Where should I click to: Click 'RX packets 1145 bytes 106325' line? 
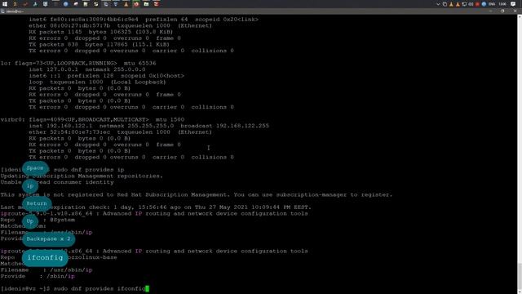[101, 32]
